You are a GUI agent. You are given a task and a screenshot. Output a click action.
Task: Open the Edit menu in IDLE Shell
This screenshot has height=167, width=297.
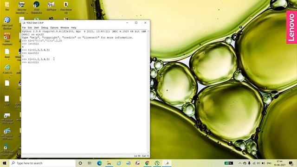pyautogui.click(x=30, y=28)
